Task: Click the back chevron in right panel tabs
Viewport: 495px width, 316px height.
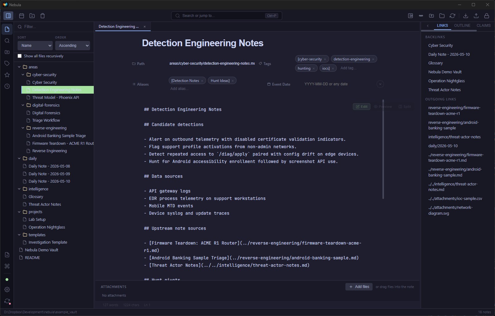Action: [428, 26]
